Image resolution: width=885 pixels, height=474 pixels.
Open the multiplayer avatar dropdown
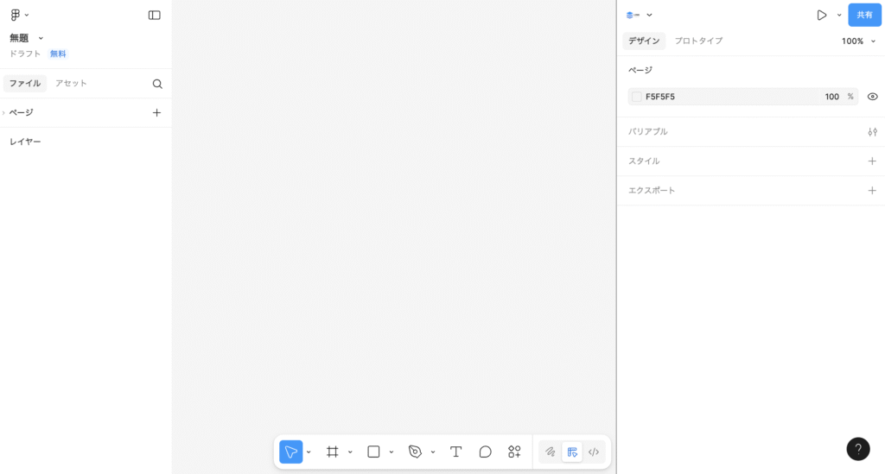click(x=650, y=16)
